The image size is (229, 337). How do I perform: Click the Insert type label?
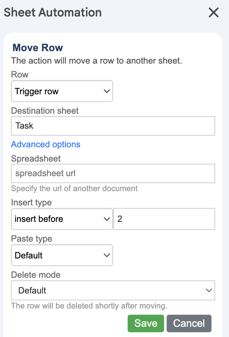(x=31, y=202)
